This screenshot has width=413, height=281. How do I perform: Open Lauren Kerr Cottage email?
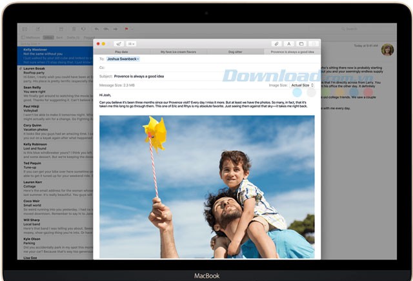(x=55, y=189)
